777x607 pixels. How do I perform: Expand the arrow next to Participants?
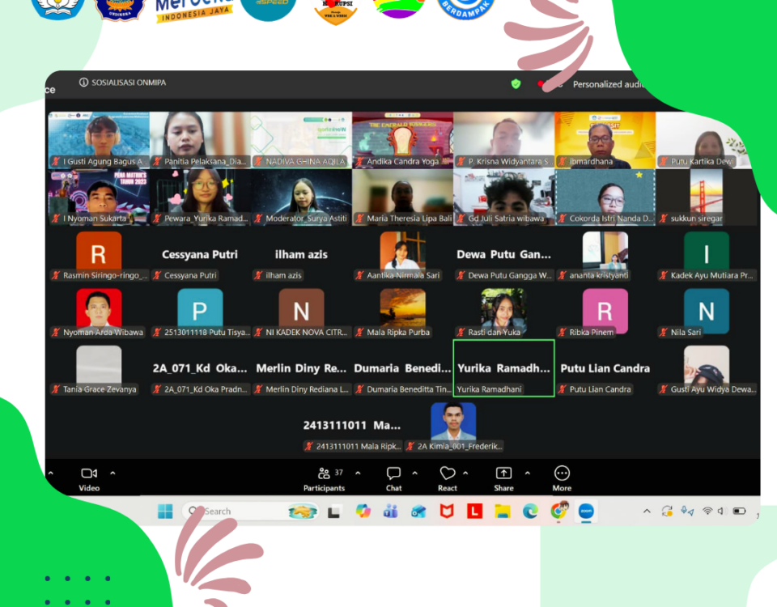358,473
